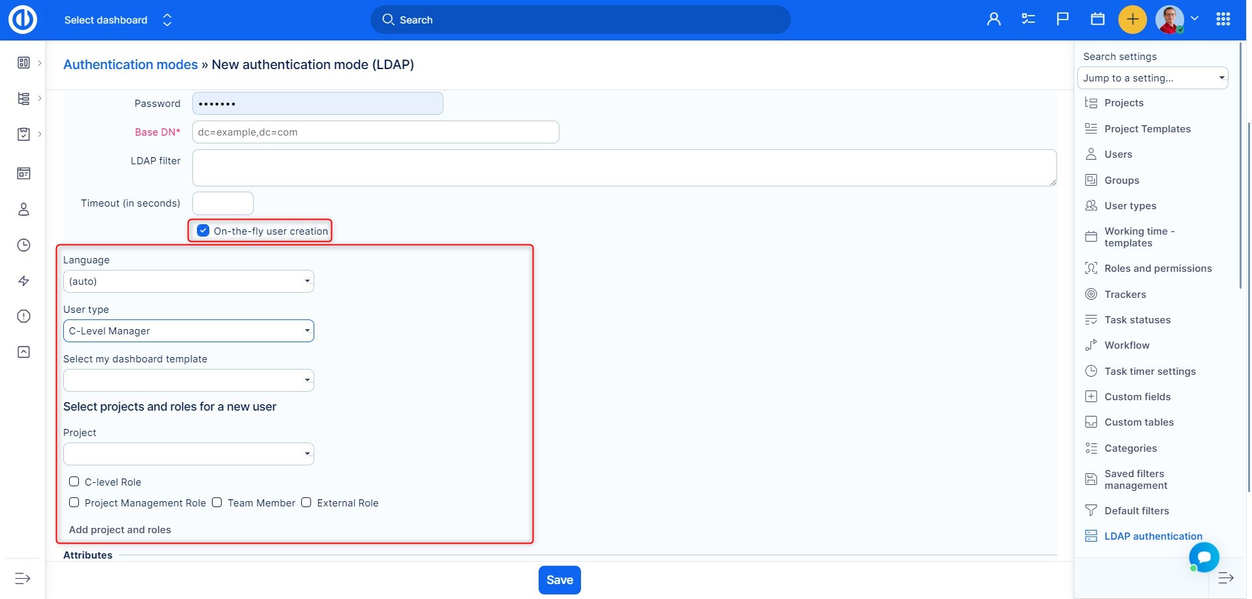Click the Base DN input field

(376, 132)
